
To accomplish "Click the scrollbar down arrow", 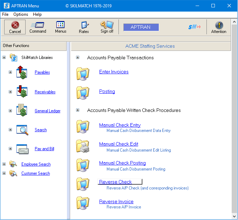I will coord(234,216).
